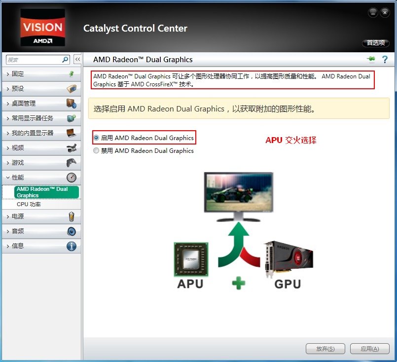Open the CPU 功率 page
397x362 pixels.
coord(29,204)
